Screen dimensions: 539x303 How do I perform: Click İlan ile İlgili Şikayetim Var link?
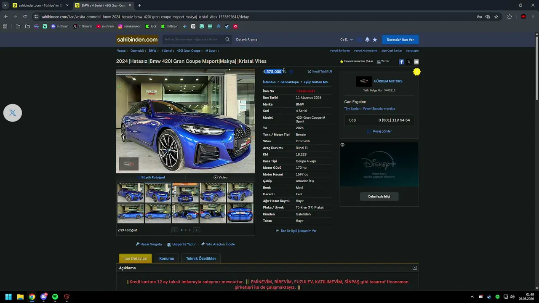pos(296,231)
